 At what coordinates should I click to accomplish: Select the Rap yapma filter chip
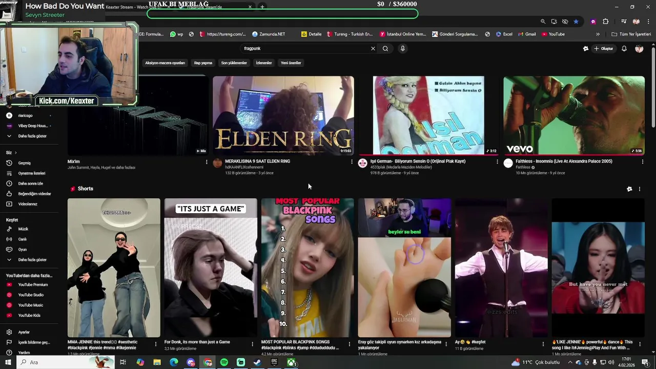pos(203,63)
